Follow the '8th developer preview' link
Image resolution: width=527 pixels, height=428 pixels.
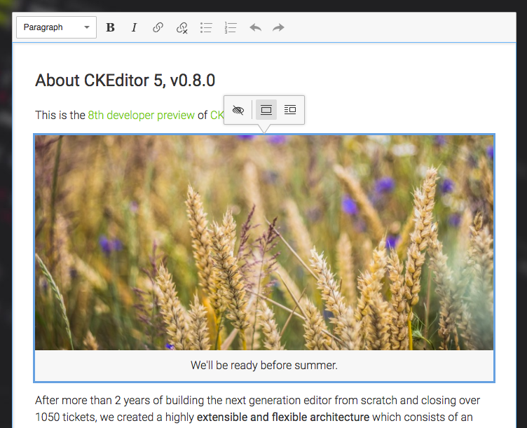pos(141,115)
